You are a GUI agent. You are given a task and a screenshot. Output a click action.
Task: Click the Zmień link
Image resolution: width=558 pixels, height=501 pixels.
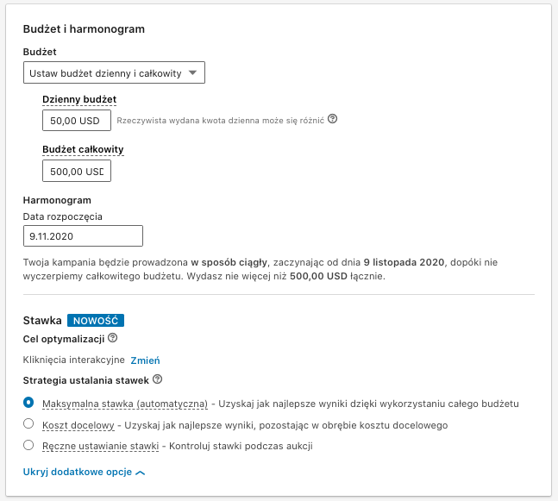point(145,360)
